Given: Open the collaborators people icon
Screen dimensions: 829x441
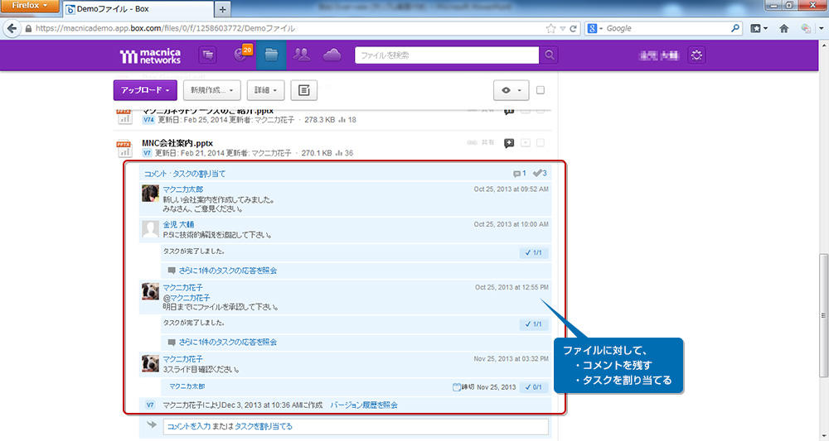Looking at the screenshot, I should [302, 55].
